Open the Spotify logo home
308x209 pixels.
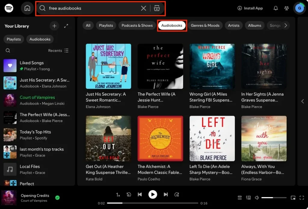coord(9,8)
